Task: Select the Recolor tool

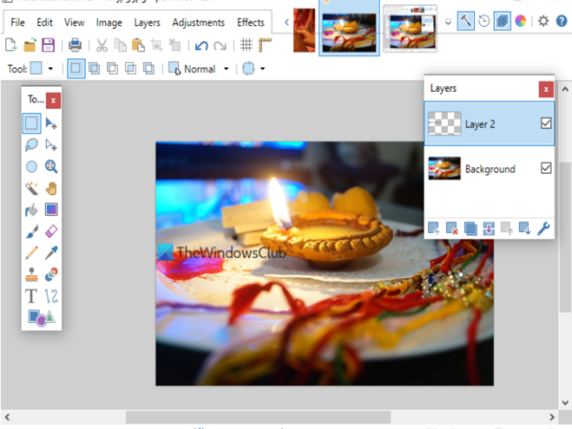Action: pyautogui.click(x=51, y=275)
